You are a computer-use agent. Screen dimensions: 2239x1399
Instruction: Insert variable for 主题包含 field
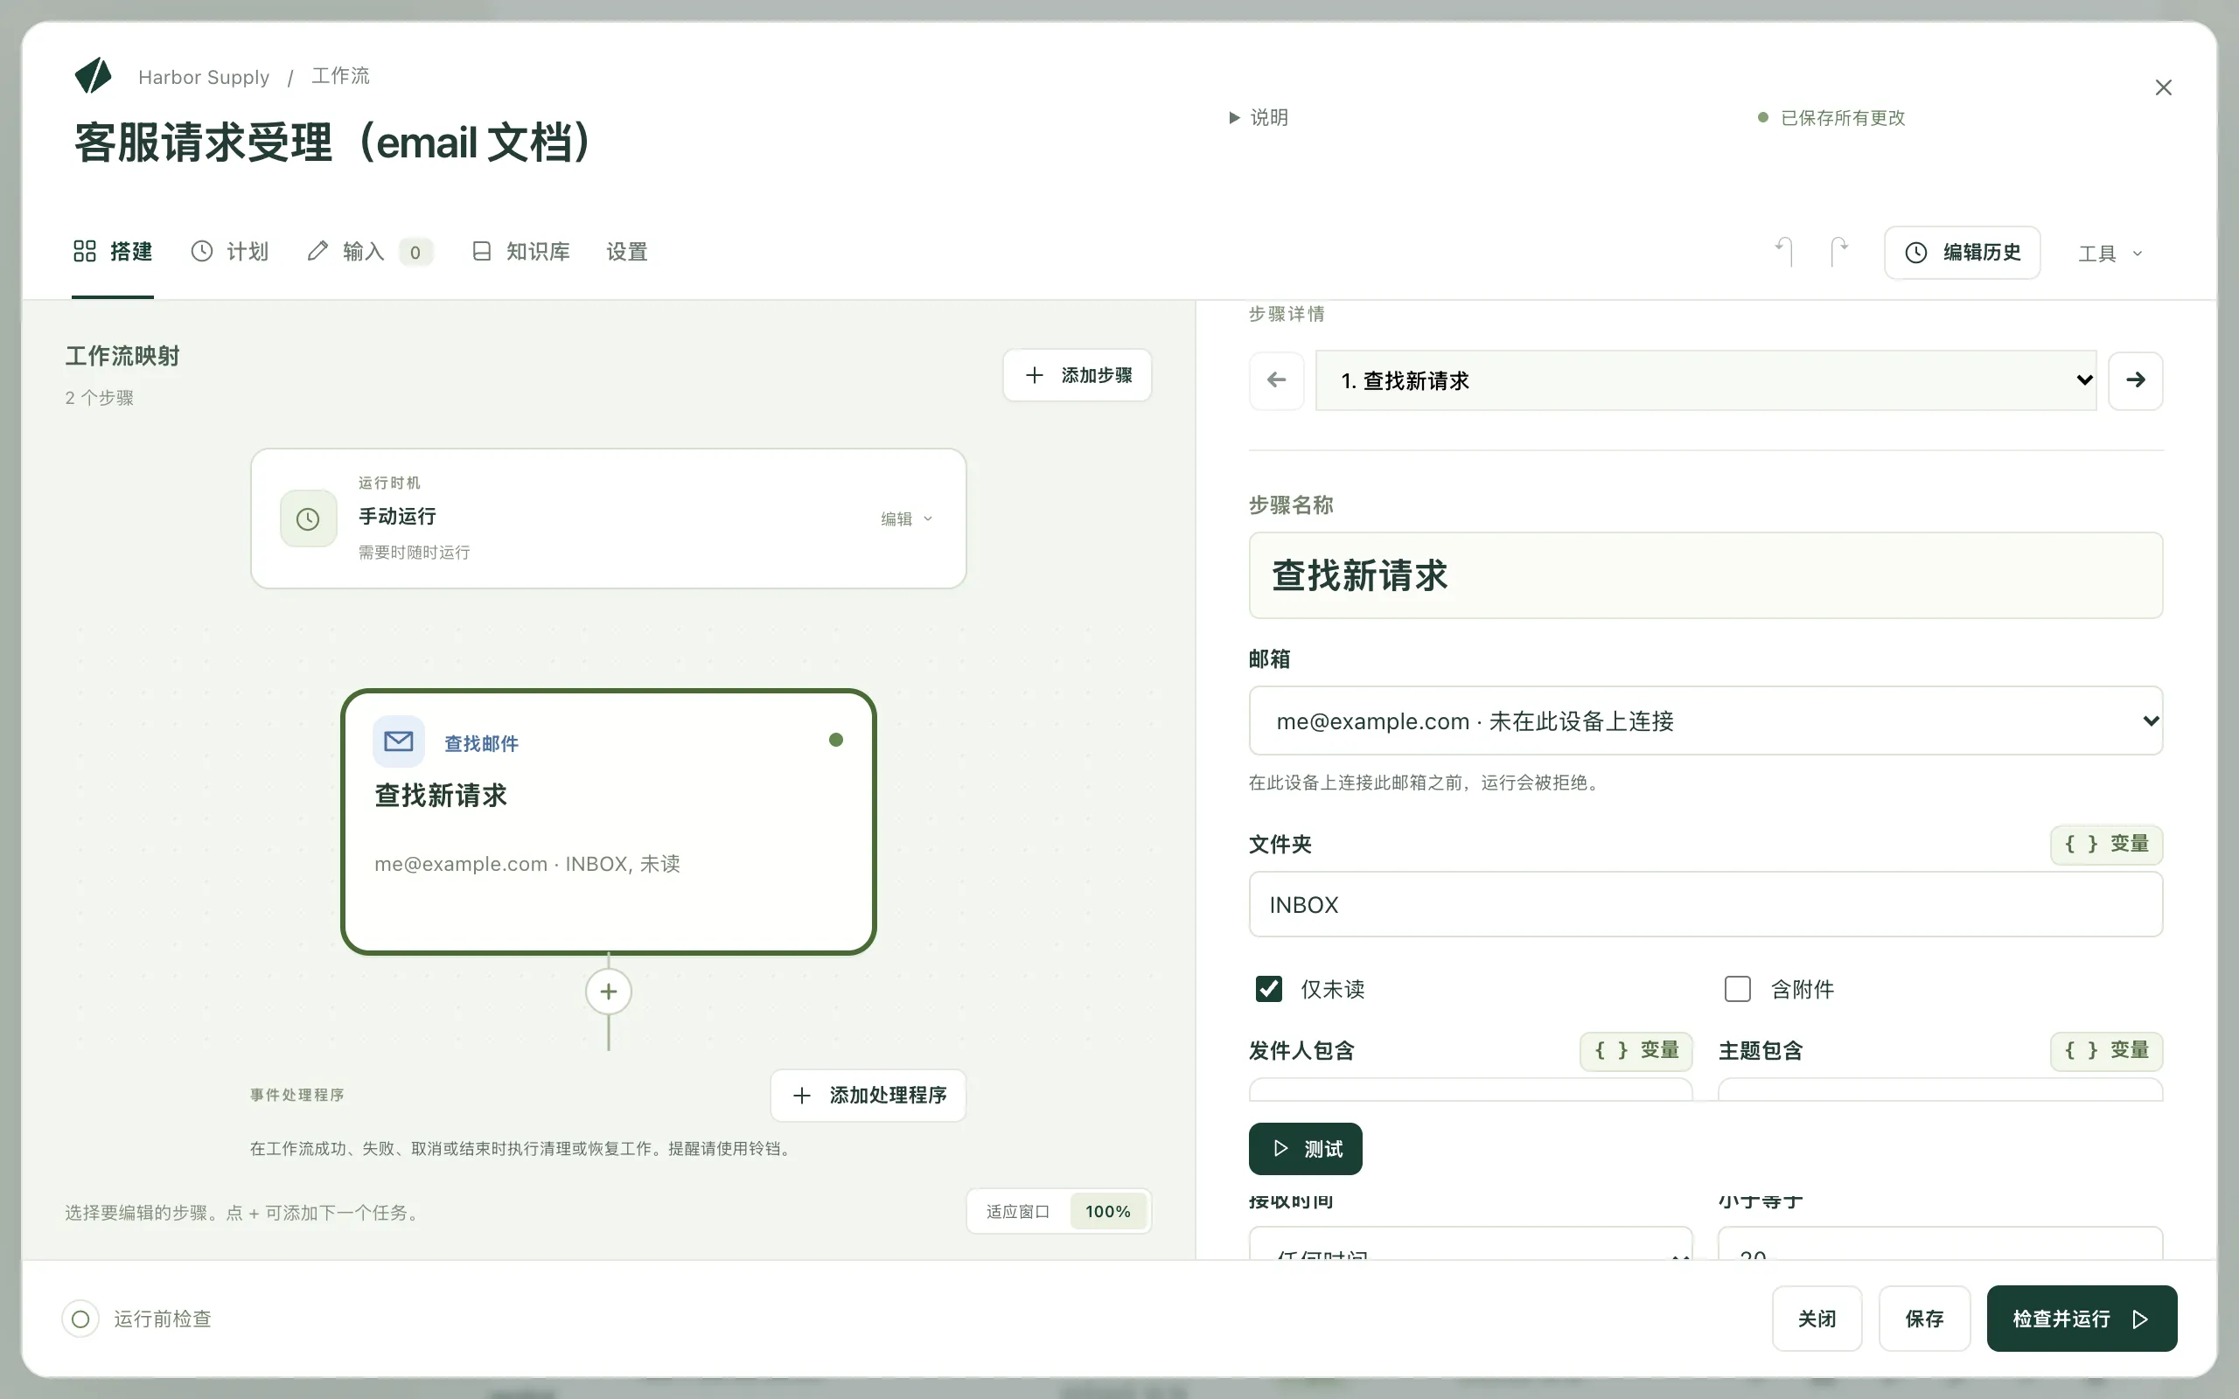pyautogui.click(x=2107, y=1051)
